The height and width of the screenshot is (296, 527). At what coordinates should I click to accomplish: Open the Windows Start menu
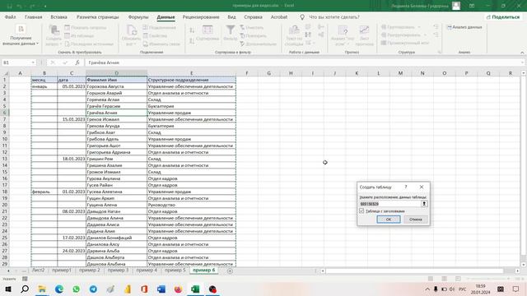pos(8,289)
